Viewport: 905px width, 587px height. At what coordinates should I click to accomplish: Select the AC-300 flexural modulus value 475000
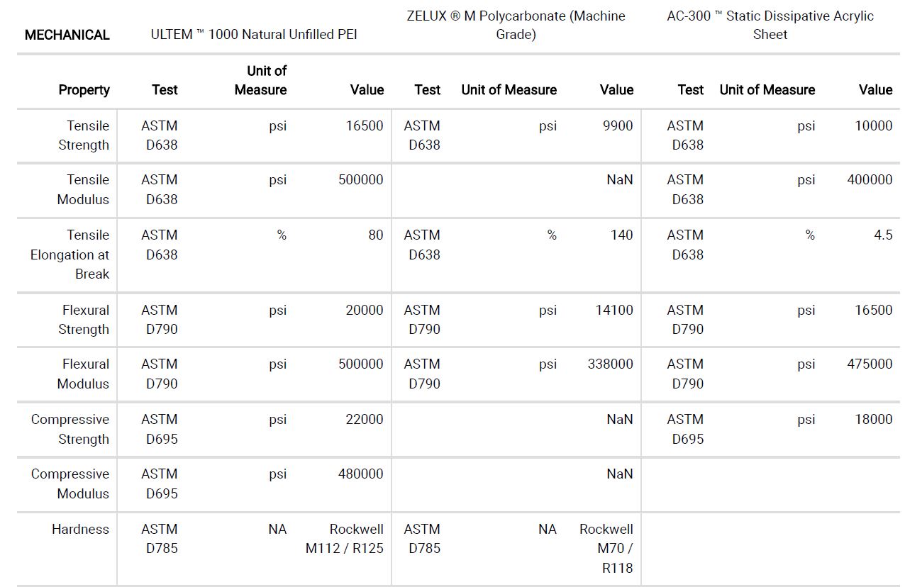tap(870, 364)
